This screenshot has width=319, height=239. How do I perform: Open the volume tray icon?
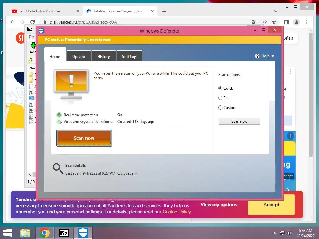(x=289, y=233)
